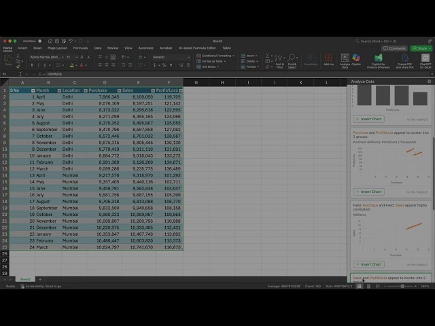
Task: Click the Increase Font Size icon
Action: pos(82,57)
